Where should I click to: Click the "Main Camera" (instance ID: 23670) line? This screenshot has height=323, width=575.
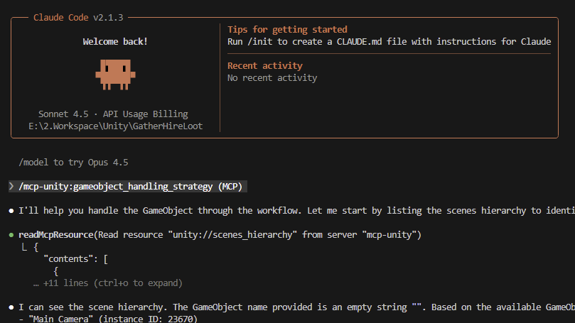pyautogui.click(x=108, y=319)
